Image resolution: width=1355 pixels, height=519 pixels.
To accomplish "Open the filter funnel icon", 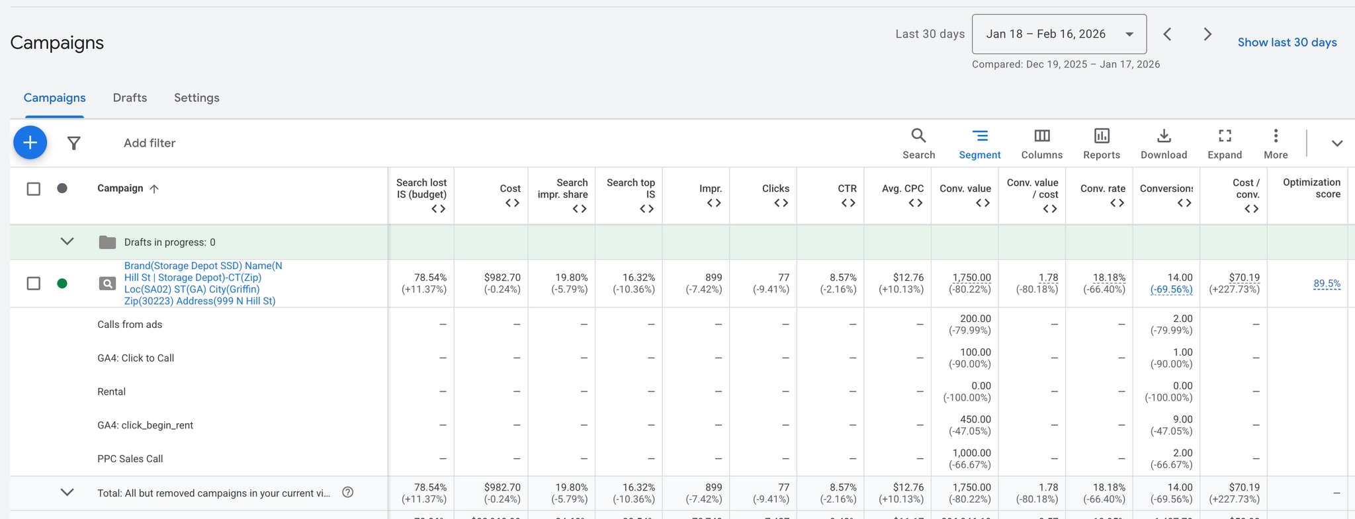I will [74, 143].
